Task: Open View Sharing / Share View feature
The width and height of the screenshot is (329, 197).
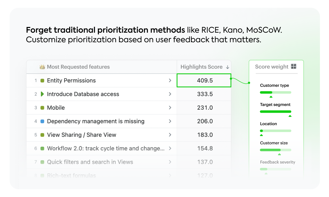Action: tap(102, 135)
